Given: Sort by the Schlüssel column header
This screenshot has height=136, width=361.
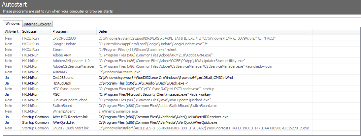Looking at the screenshot, I should [x=35, y=31].
